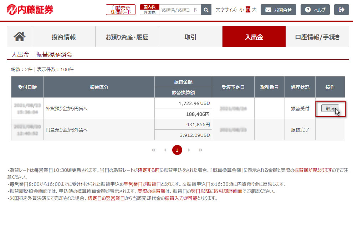Click the magnifier search icon
Image resolution: width=353 pixels, height=231 pixels.
point(206,10)
